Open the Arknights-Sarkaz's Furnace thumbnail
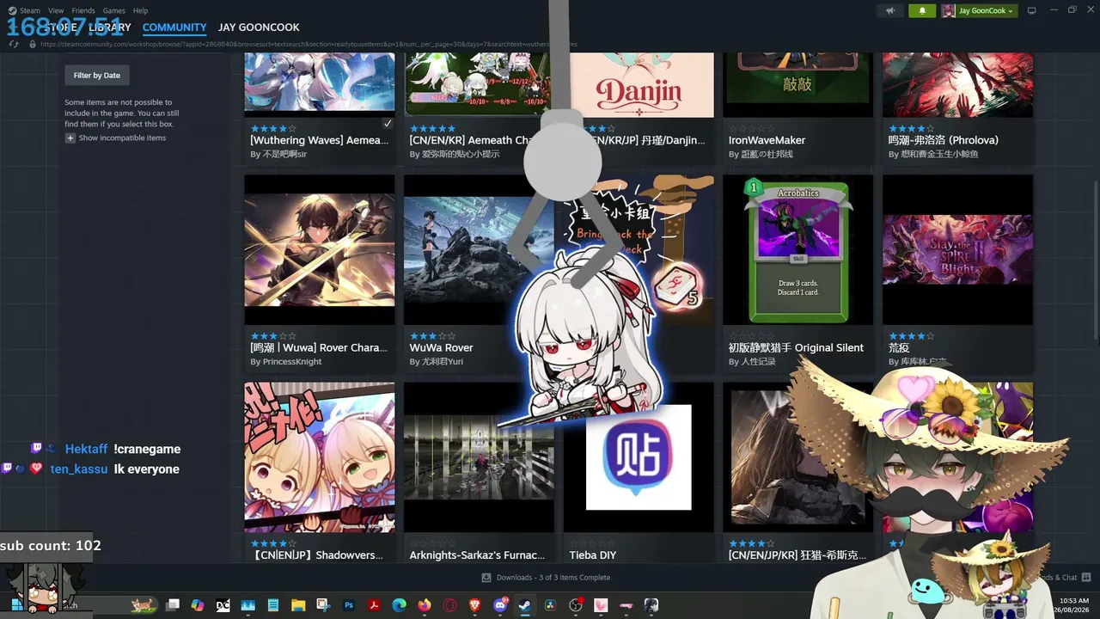This screenshot has height=619, width=1100. [x=479, y=457]
